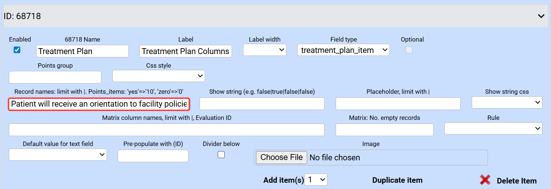
Task: Check the Divider below checkbox
Action: click(x=221, y=155)
